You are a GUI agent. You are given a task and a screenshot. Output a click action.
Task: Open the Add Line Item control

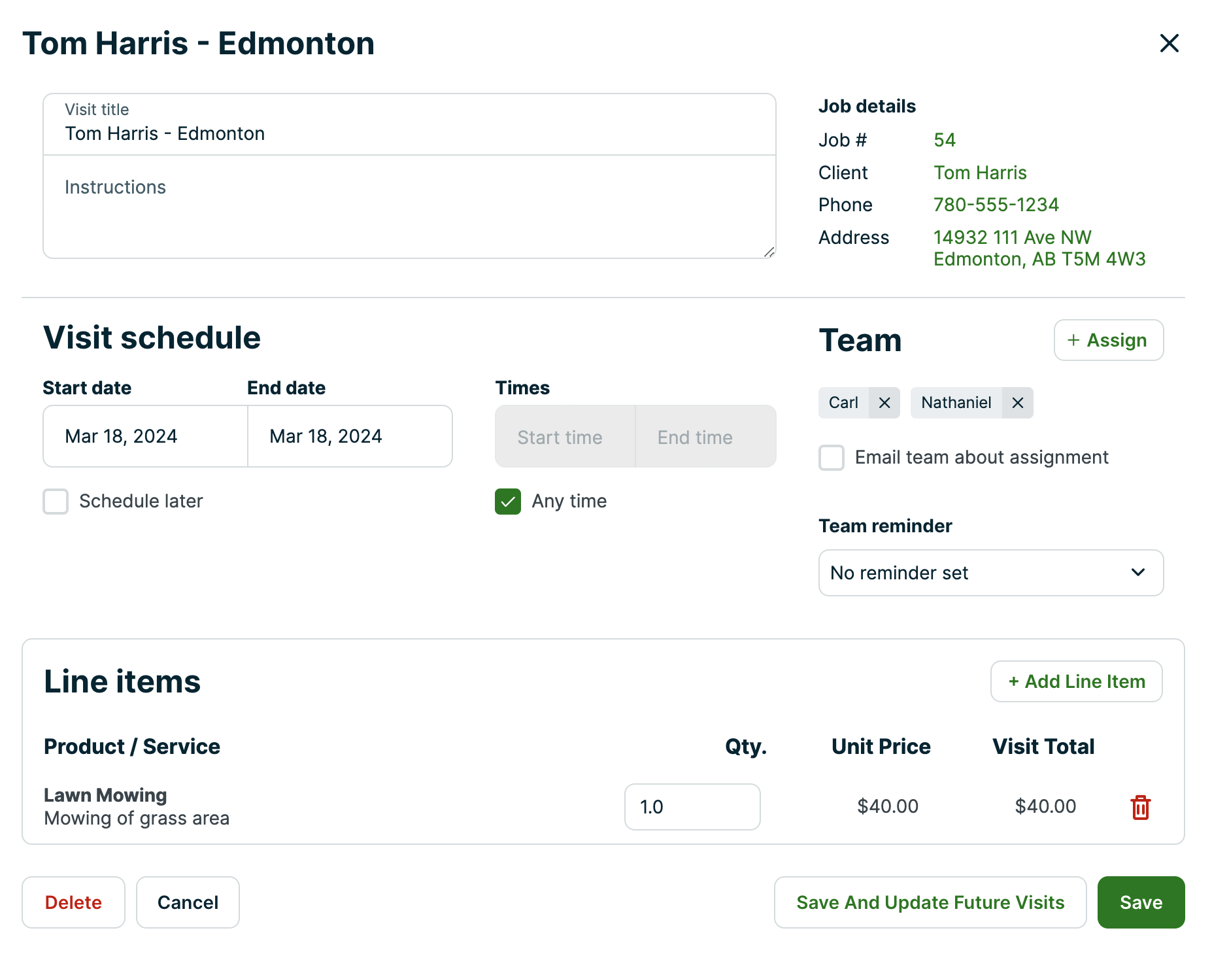click(x=1075, y=681)
